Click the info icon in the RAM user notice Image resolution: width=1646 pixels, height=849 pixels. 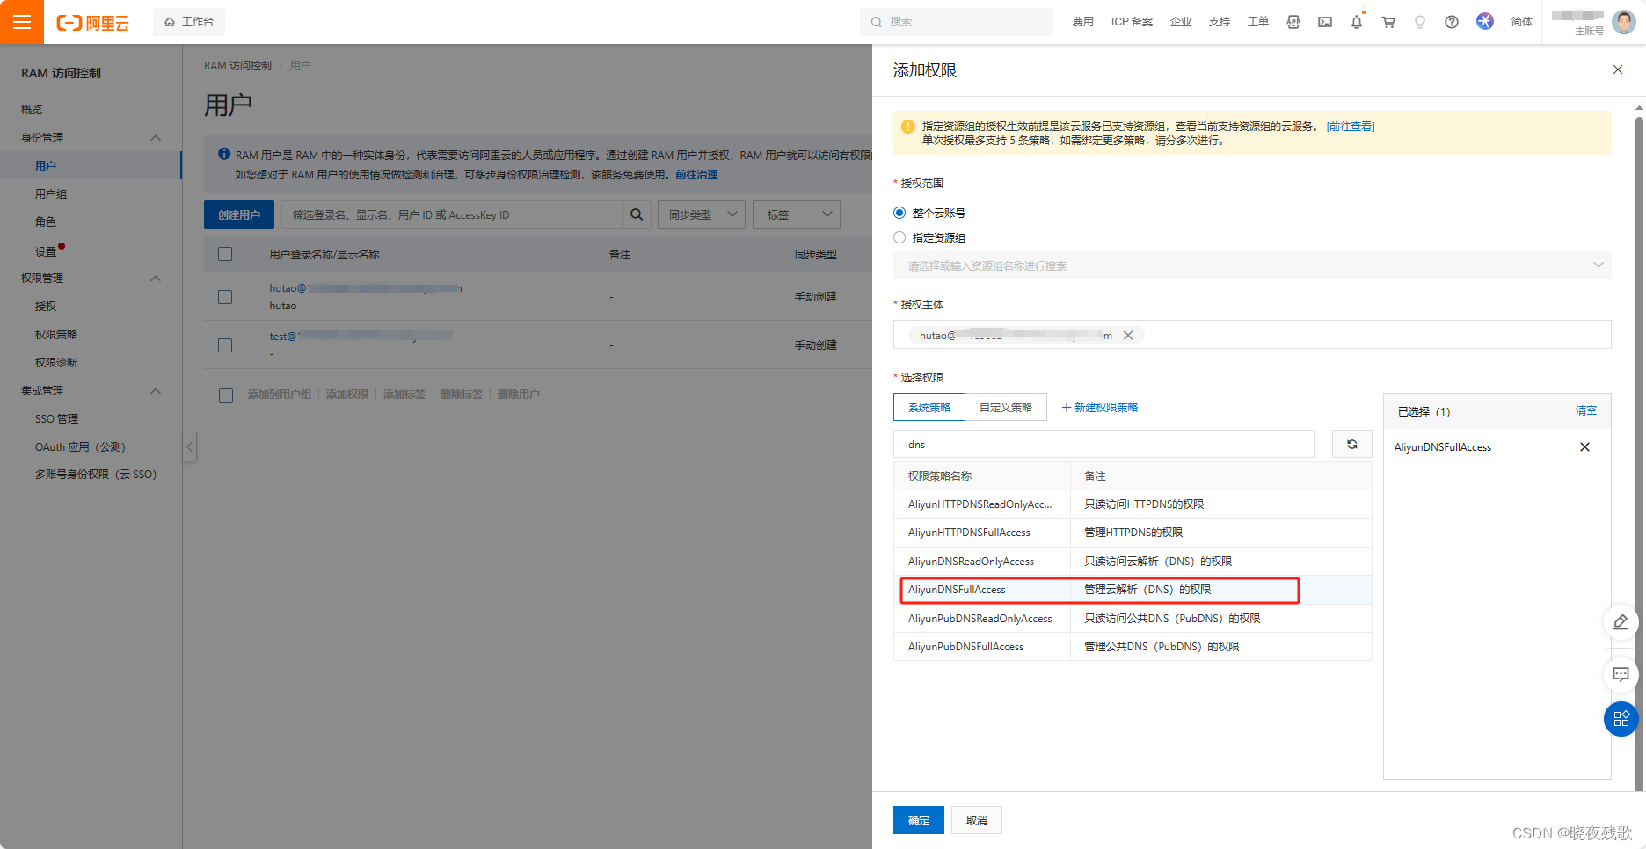[x=224, y=154]
